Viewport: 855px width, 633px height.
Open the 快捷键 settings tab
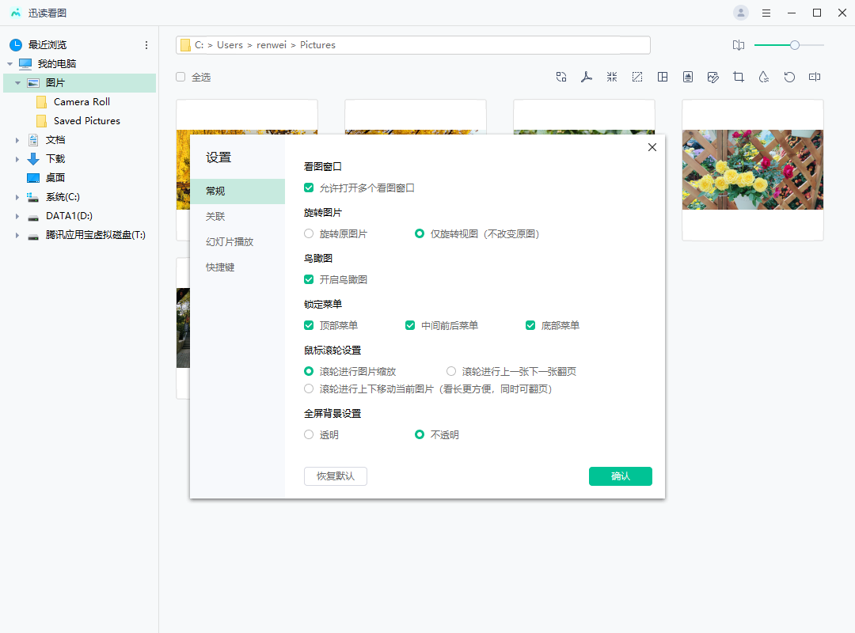pos(221,267)
